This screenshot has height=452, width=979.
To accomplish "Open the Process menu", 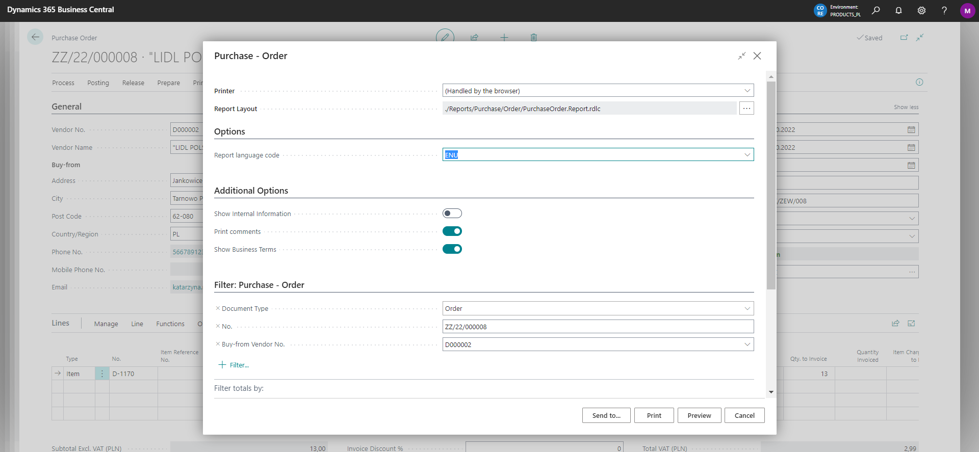I will tap(63, 83).
